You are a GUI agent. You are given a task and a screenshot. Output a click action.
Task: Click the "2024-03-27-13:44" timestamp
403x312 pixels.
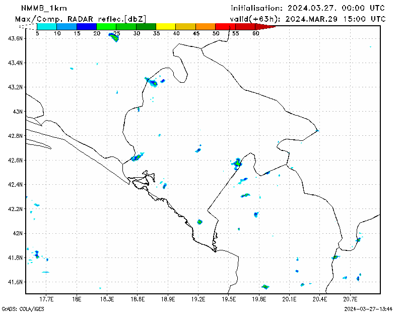pyautogui.click(x=368, y=309)
